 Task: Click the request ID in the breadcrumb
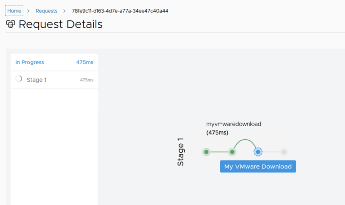(x=120, y=11)
